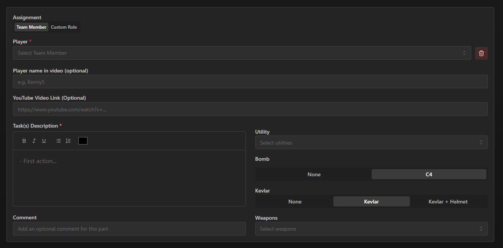Select plain Kevlar in the Kevlar row
503x248 pixels.
pyautogui.click(x=371, y=201)
